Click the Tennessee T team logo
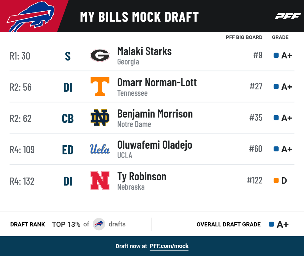 pyautogui.click(x=100, y=86)
